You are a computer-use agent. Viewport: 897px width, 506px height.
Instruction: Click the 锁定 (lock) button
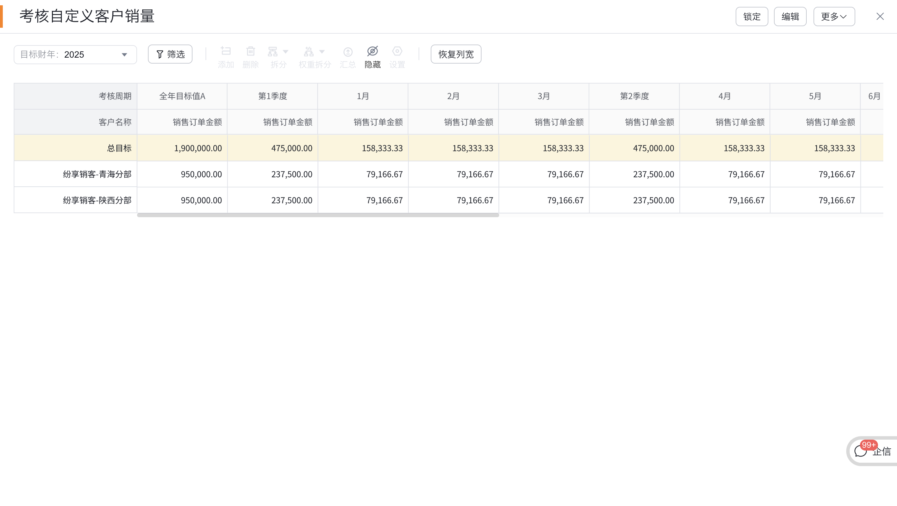(x=752, y=17)
